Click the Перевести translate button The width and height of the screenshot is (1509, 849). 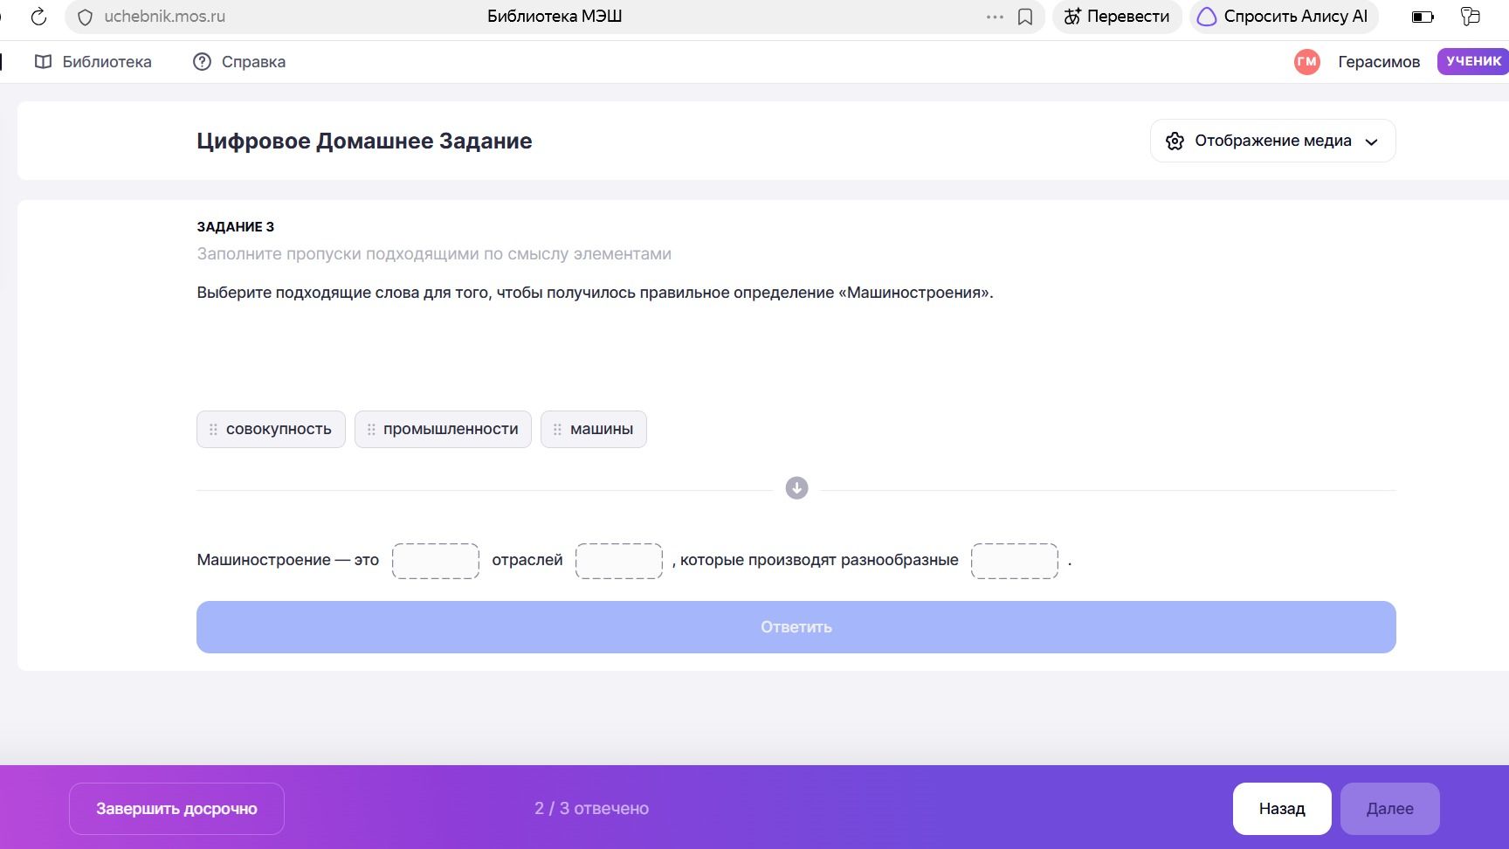tap(1117, 17)
